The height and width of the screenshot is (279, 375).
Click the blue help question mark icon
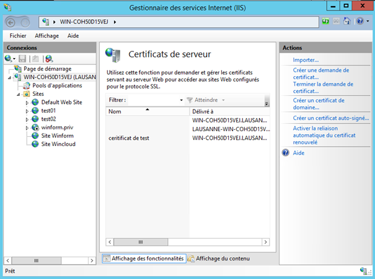360,22
